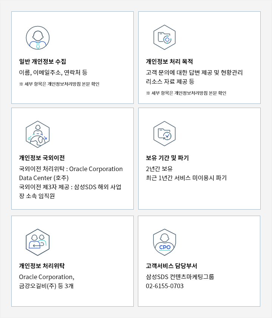Click the user profile icon in 일반 개인정보 수집

pos(38,38)
